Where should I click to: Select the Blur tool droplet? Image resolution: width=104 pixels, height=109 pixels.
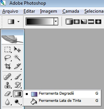[x=7, y=102]
